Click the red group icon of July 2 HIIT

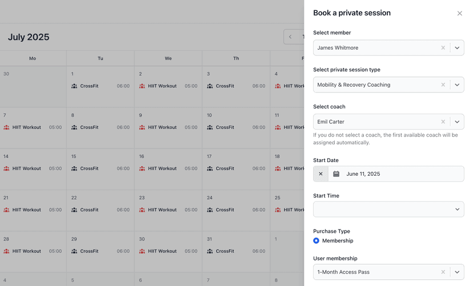[142, 86]
